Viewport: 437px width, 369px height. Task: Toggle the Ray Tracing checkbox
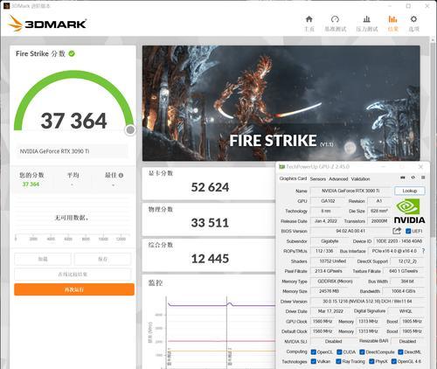(338, 361)
